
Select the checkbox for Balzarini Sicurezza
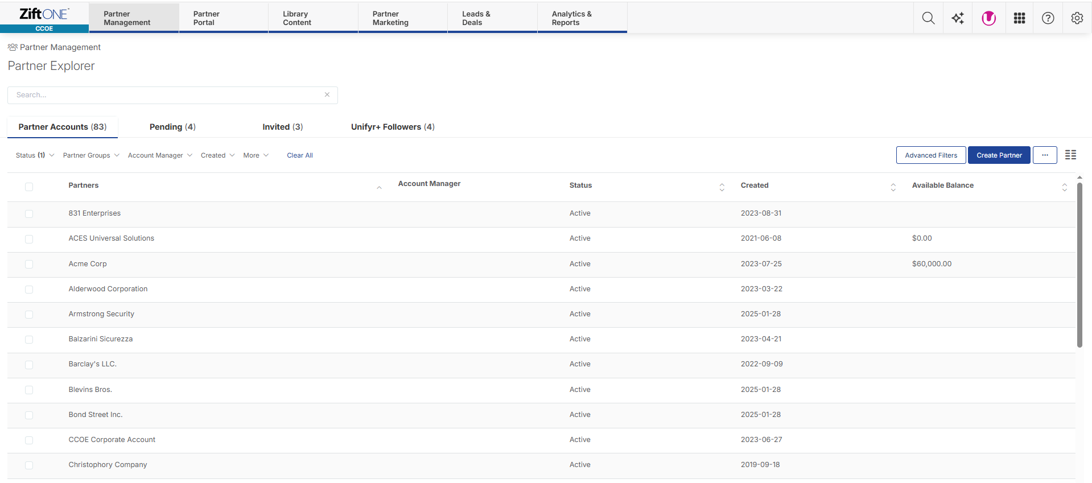(29, 340)
